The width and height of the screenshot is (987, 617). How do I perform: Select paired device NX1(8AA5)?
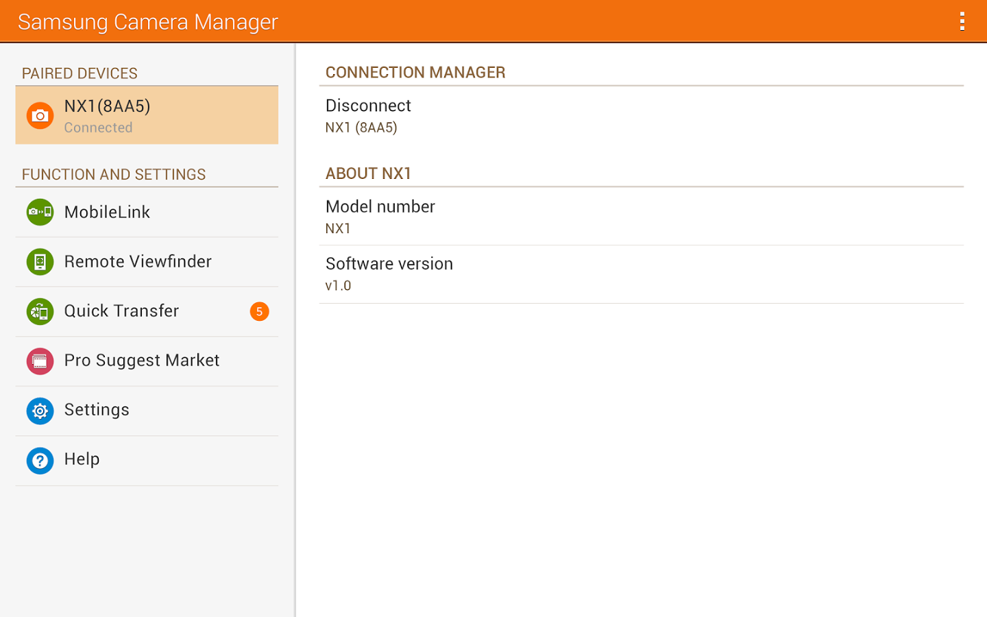point(147,115)
